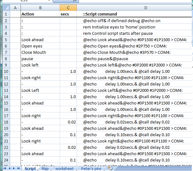193x171 pixels.
Task: Select row 1 header
Action: click(x=6, y=14)
